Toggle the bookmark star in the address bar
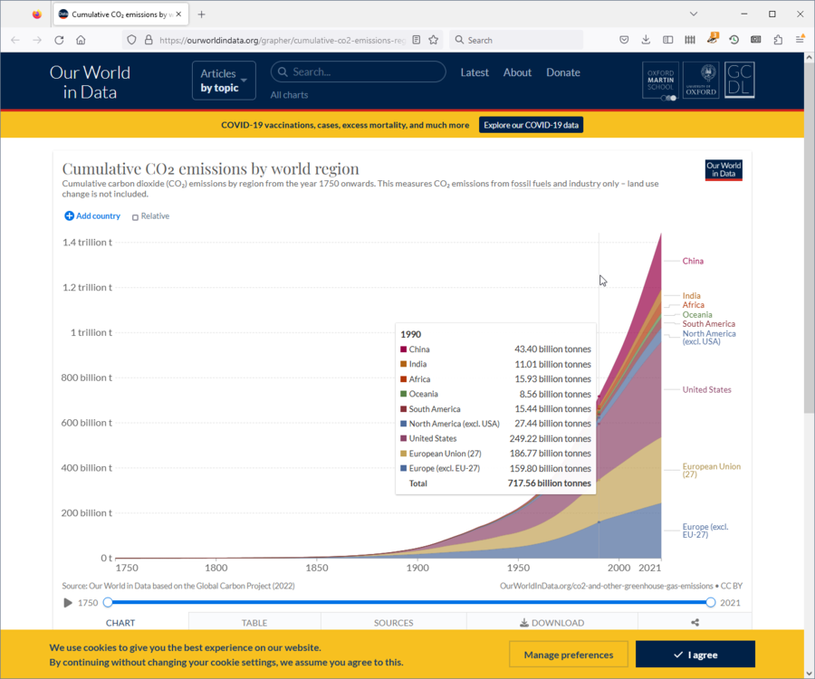Screen dimensions: 815x679 pyautogui.click(x=433, y=40)
